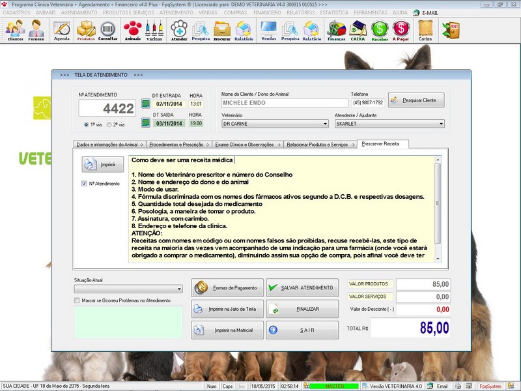Open calendar picker beside DT ENTRADA
Screen dimensions: 521x391
[x=145, y=104]
